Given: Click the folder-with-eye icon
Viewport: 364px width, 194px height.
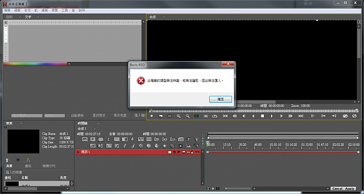Looking at the screenshot, I should pyautogui.click(x=164, y=139).
